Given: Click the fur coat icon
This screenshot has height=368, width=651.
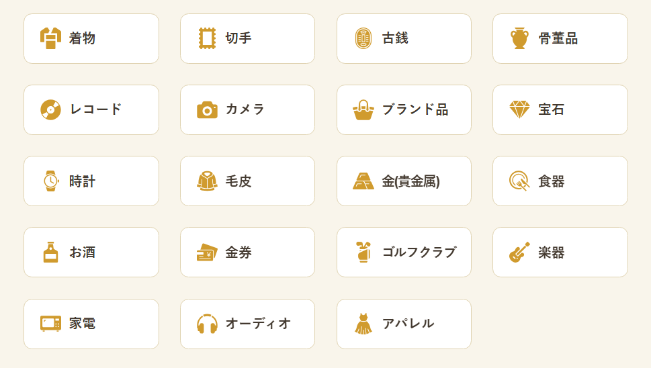Looking at the screenshot, I should 207,181.
